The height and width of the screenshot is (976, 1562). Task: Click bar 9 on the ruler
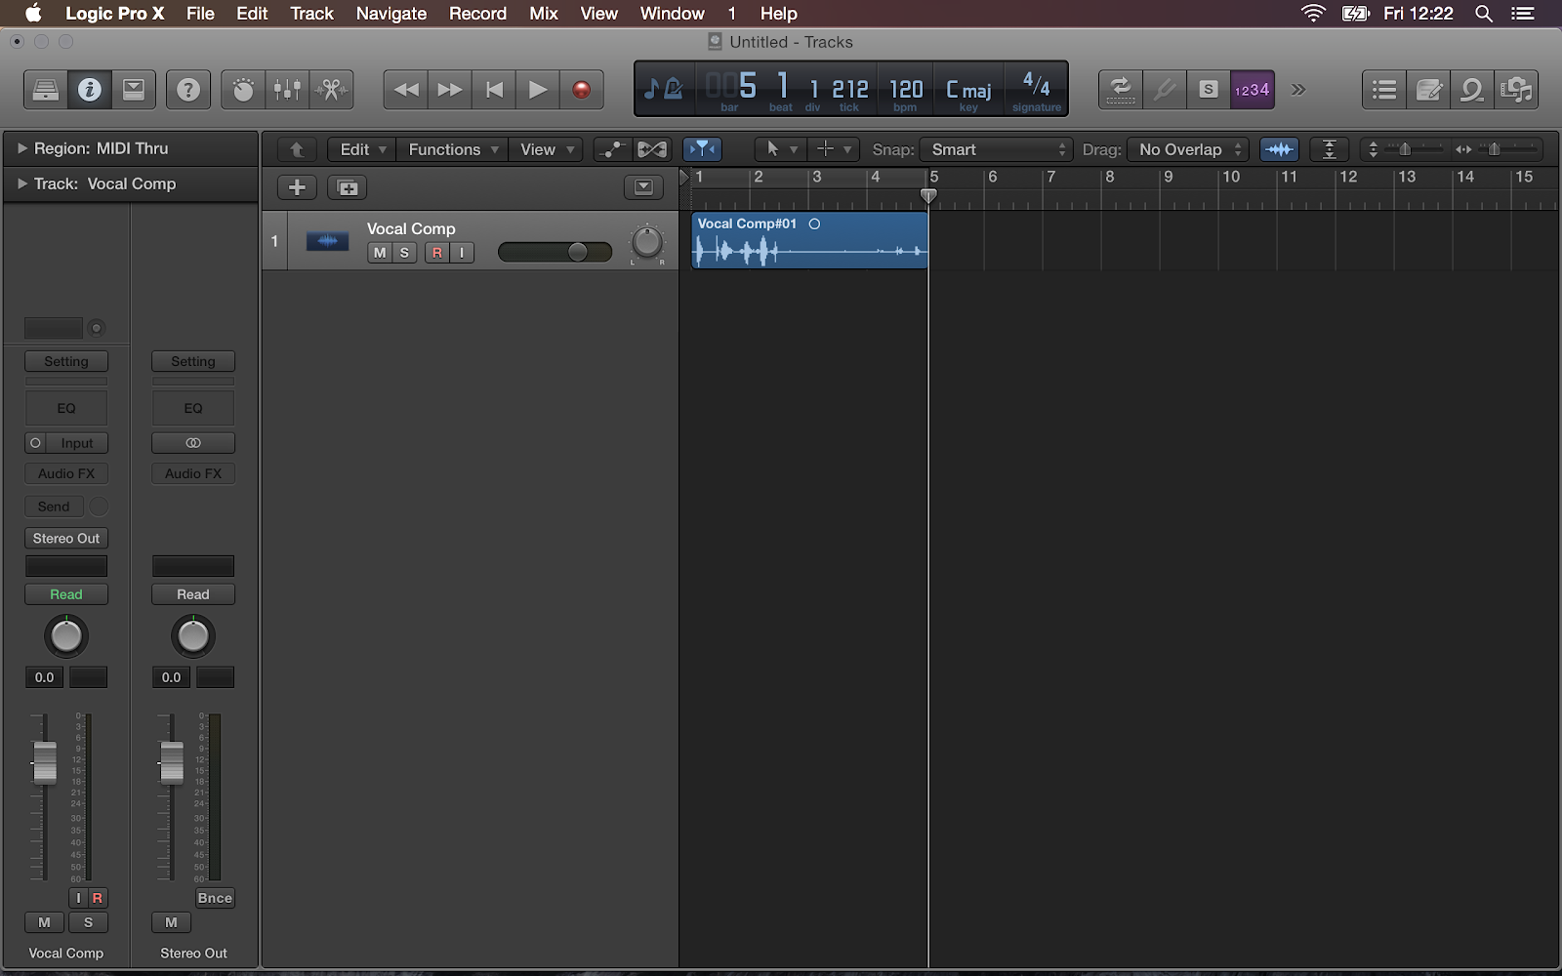(x=1168, y=178)
